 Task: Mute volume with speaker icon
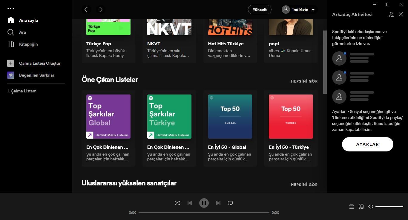click(371, 207)
